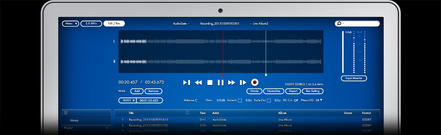Sort by the Title column header
441x135 pixels.
tap(131, 113)
